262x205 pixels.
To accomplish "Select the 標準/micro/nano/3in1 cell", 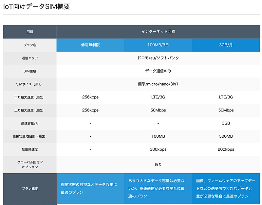I will 158,84.
